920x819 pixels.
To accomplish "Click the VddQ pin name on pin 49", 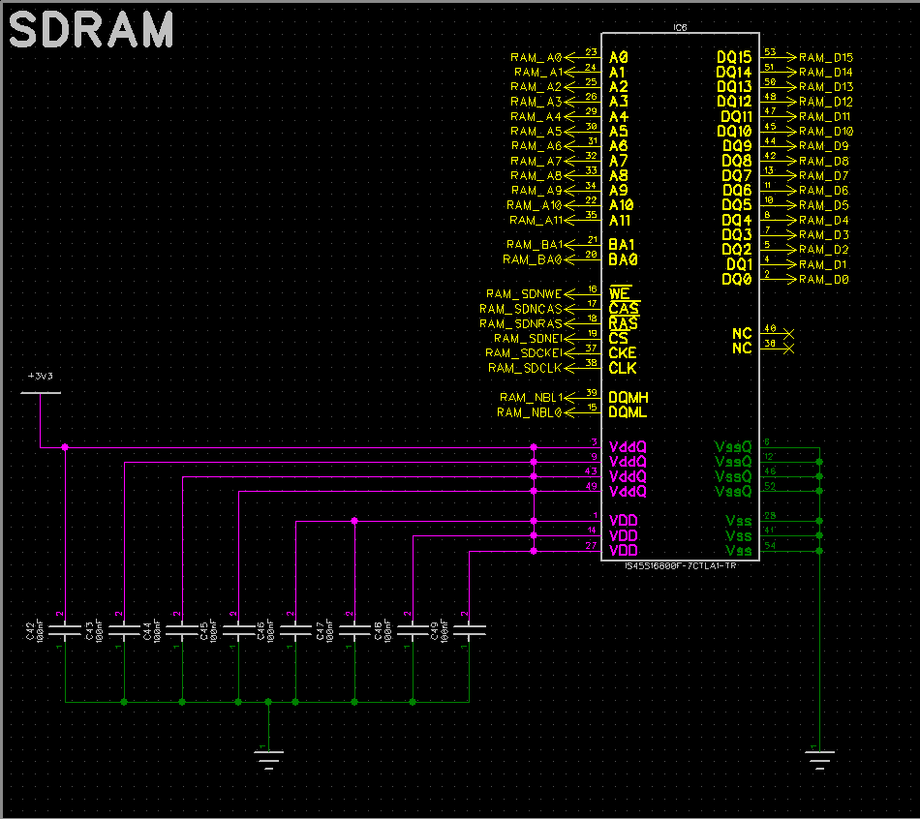I will [628, 492].
